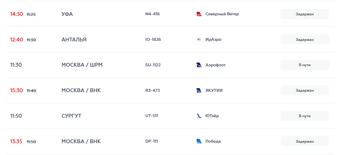Select the СУРГУТ destination
The height and width of the screenshot is (155, 342).
point(71,116)
